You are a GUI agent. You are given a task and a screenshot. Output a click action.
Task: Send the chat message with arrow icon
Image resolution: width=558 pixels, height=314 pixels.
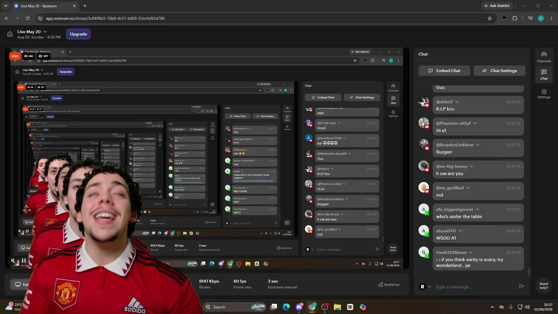click(x=521, y=287)
